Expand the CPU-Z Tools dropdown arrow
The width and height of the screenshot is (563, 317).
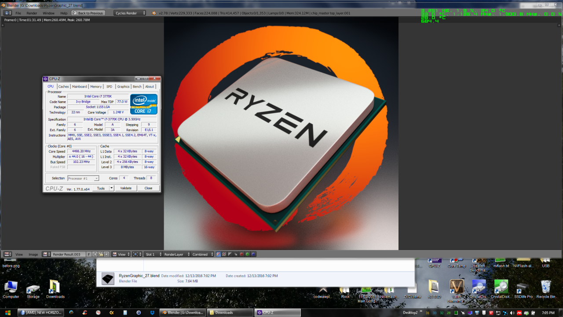pos(111,188)
